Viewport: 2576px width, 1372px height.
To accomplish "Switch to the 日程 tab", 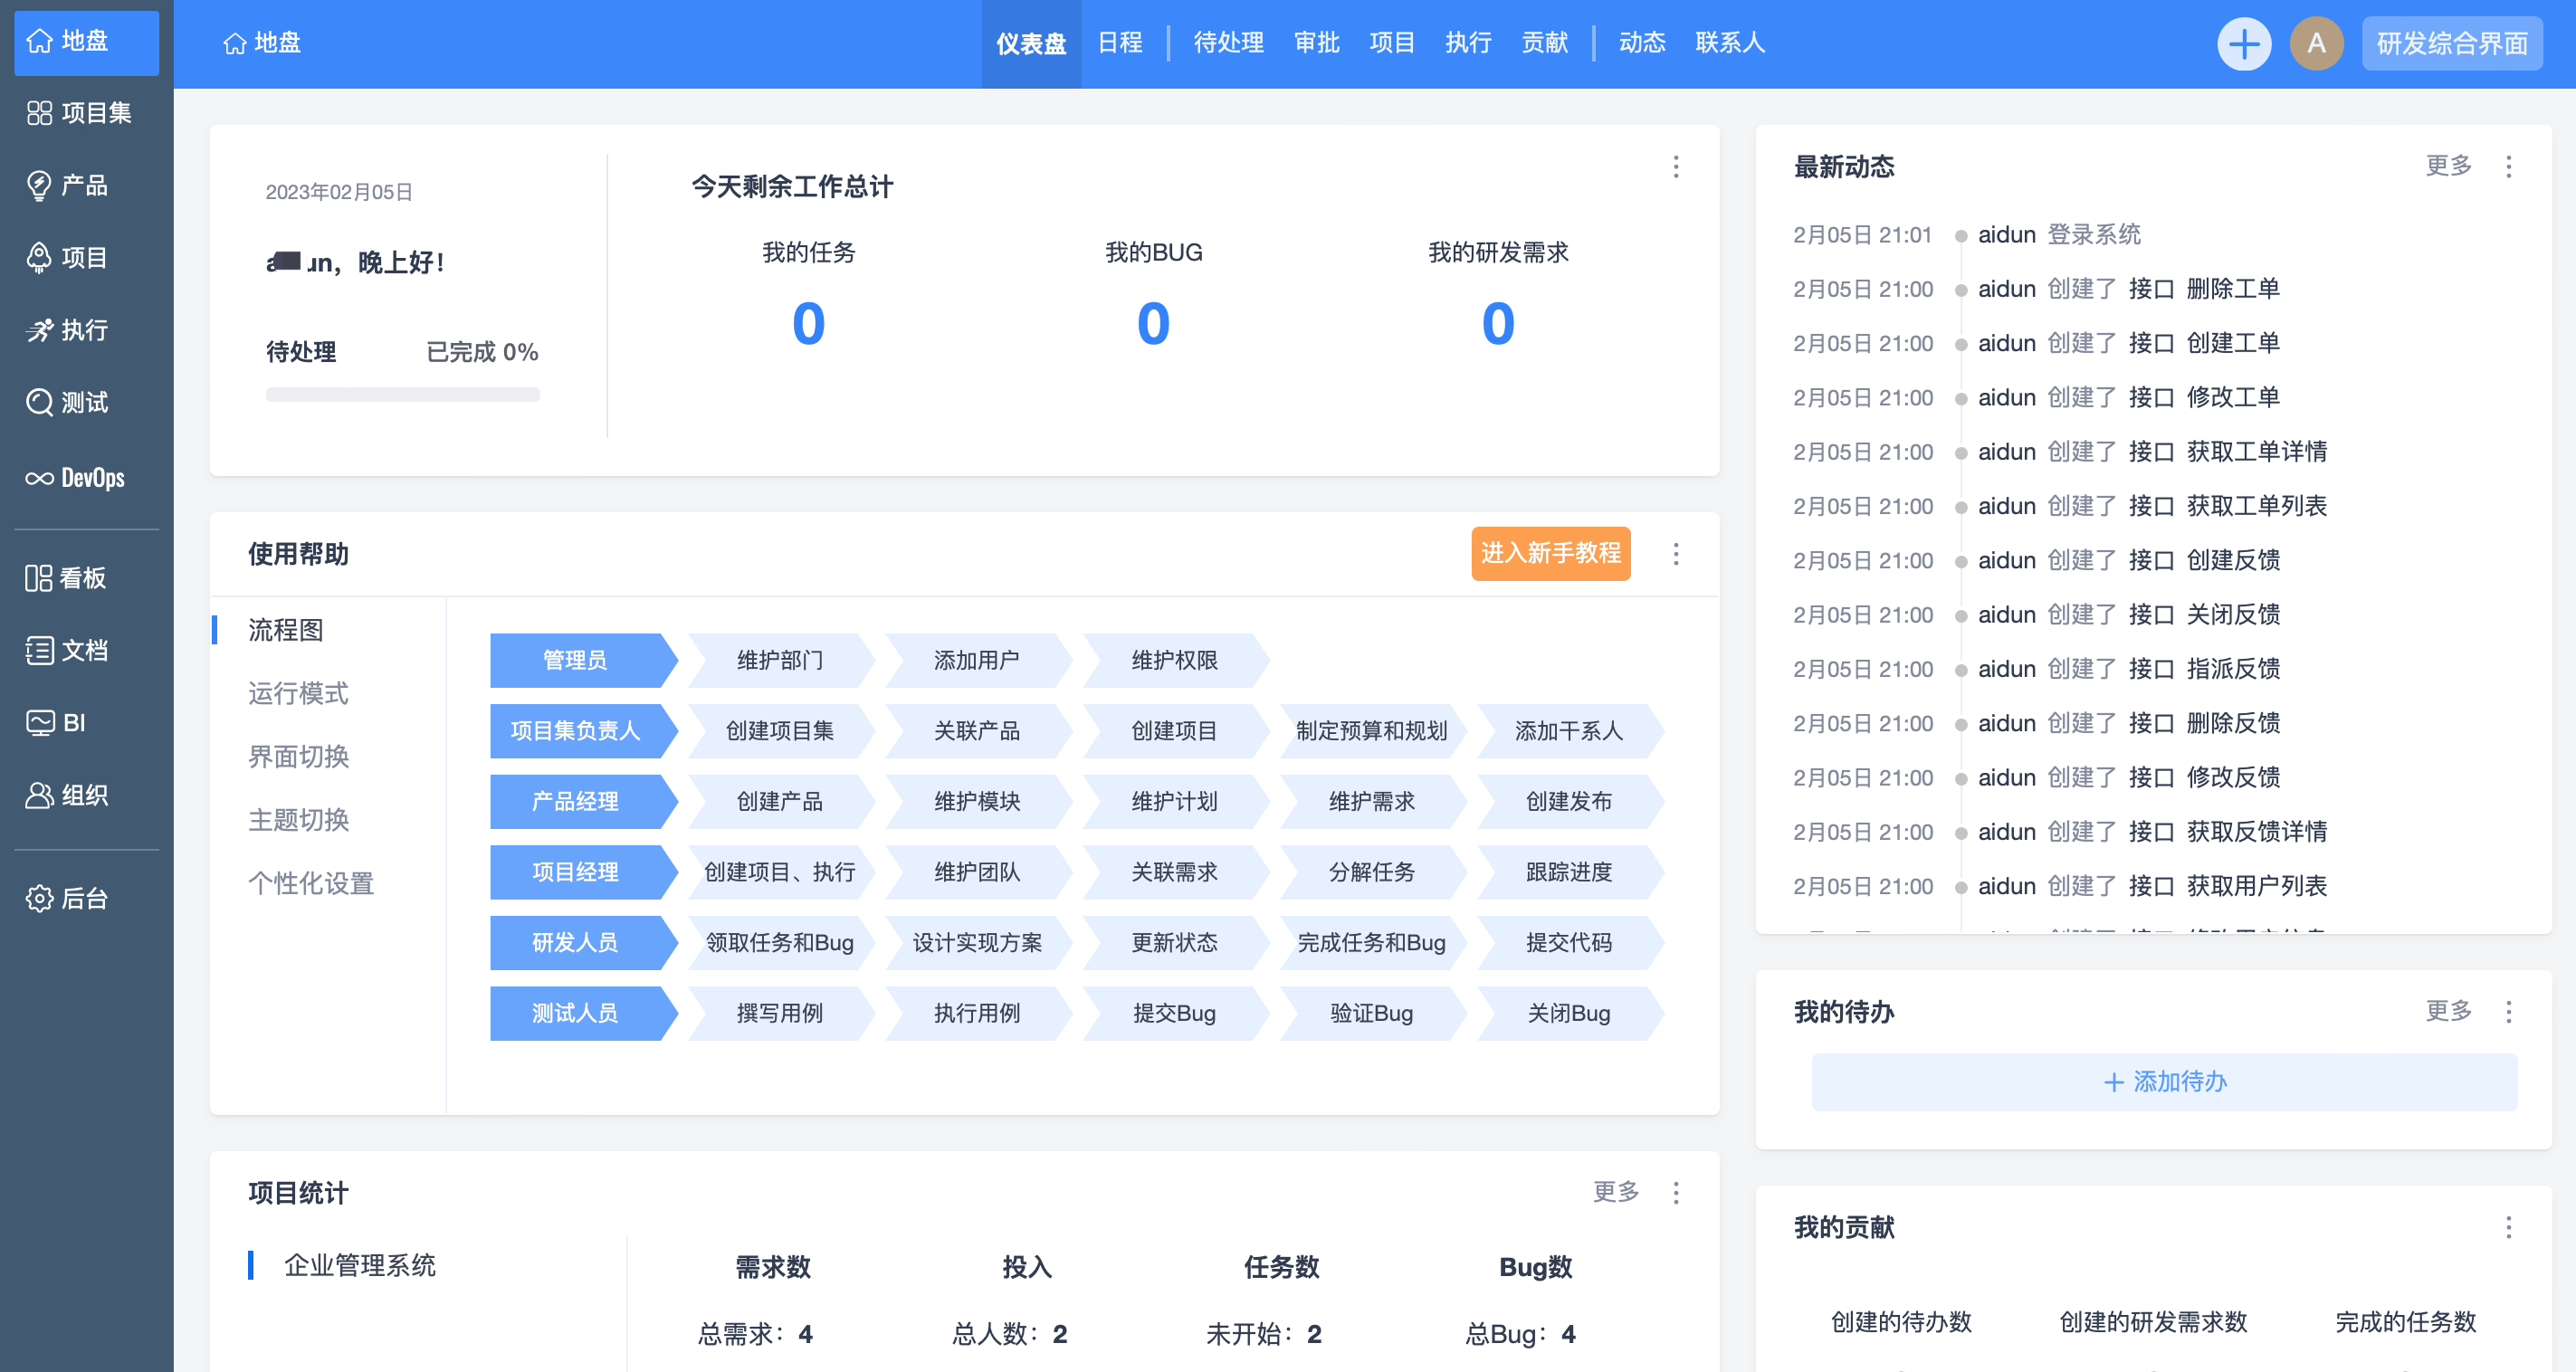I will coord(1119,43).
